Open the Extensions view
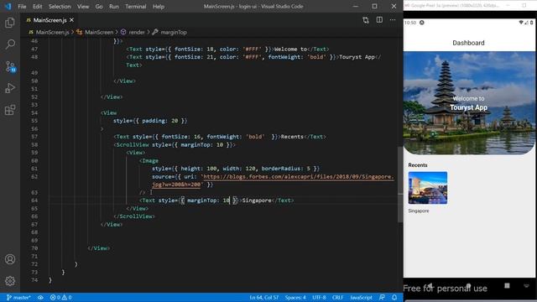 10,110
